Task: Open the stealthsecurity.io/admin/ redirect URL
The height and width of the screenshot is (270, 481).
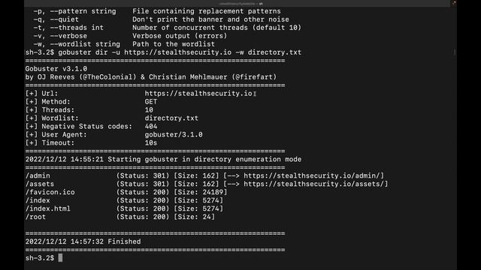Action: [x=312, y=175]
